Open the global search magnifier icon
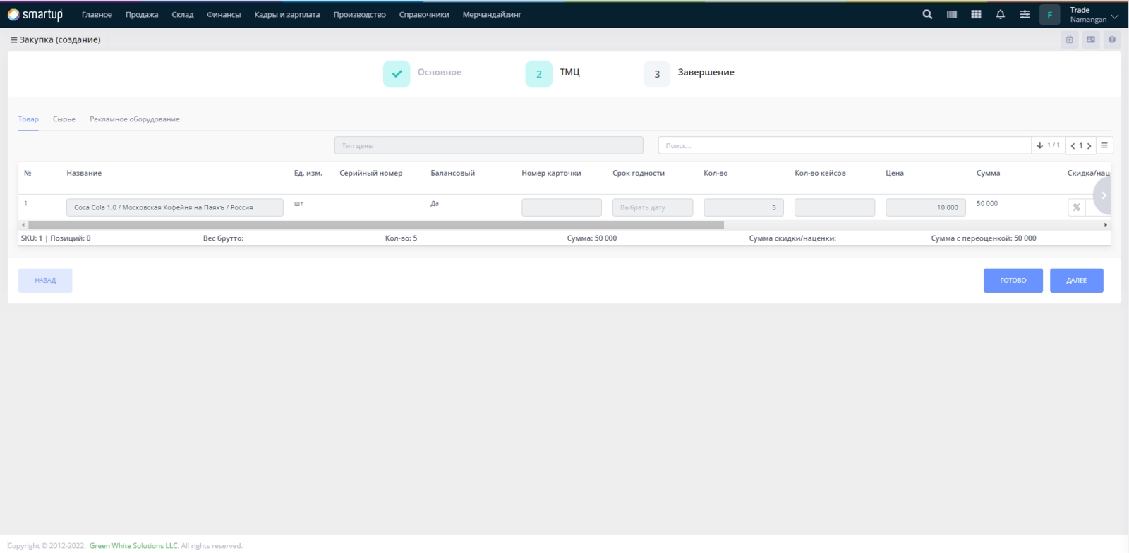The image size is (1129, 553). pyautogui.click(x=927, y=14)
